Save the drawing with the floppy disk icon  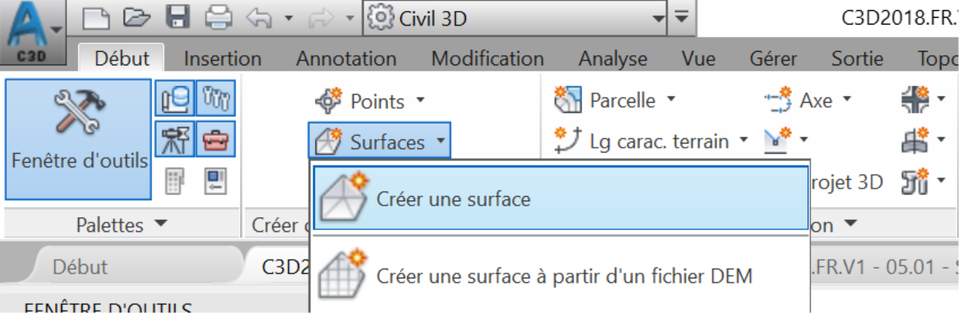tap(179, 18)
